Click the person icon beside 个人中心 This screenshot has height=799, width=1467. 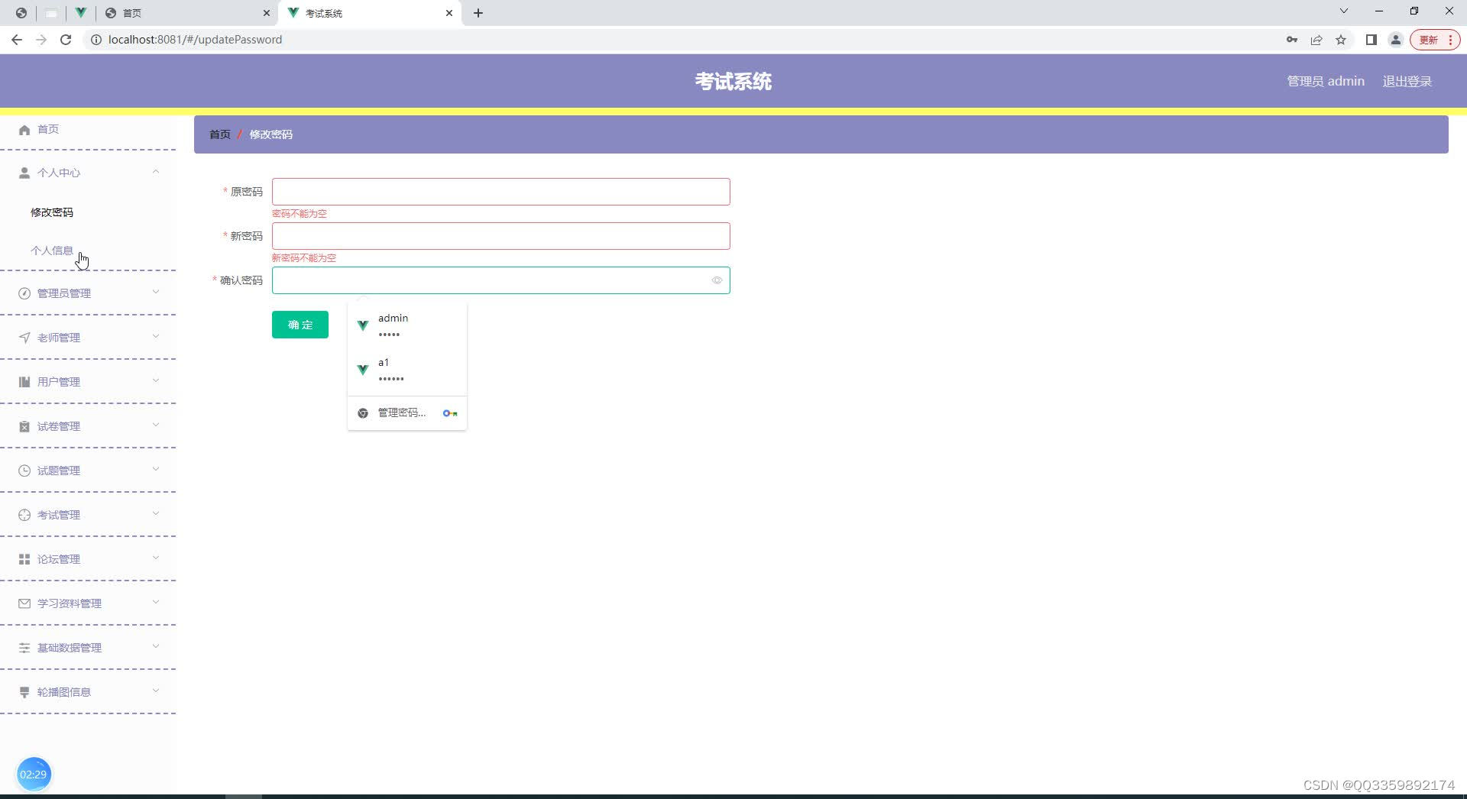point(24,173)
